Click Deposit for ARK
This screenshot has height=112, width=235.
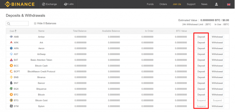pyautogui.click(x=201, y=43)
